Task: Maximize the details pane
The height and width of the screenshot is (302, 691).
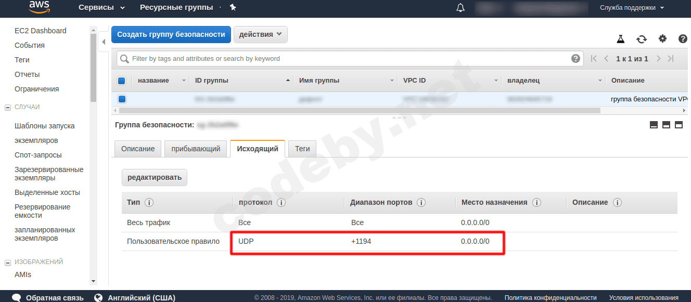Action: (679, 125)
